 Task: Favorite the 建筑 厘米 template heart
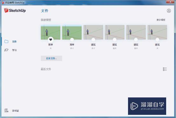click(x=136, y=40)
